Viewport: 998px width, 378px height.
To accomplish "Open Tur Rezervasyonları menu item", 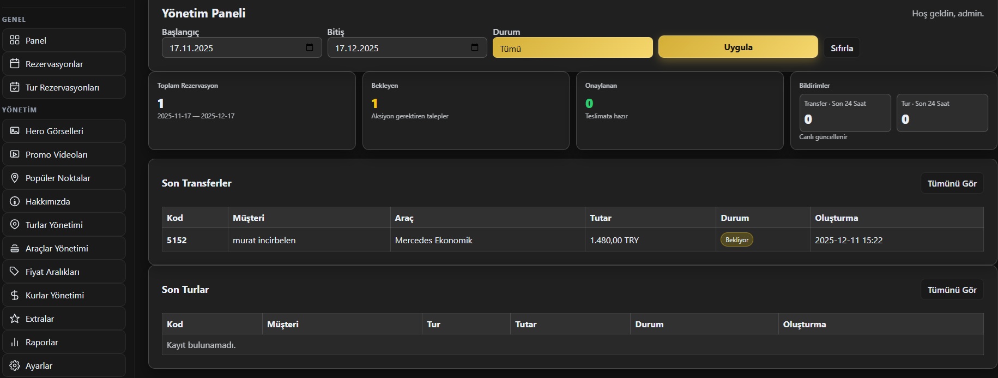I will click(62, 87).
